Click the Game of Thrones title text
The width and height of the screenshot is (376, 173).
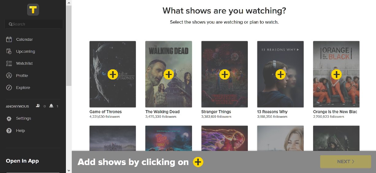(106, 112)
